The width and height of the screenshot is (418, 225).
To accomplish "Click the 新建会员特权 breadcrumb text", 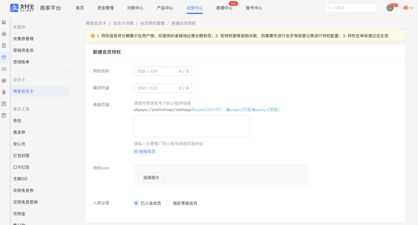I will (183, 23).
